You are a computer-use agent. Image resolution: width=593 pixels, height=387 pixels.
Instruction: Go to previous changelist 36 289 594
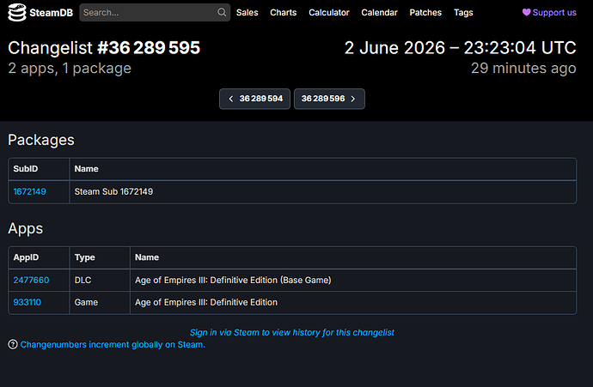(x=255, y=99)
